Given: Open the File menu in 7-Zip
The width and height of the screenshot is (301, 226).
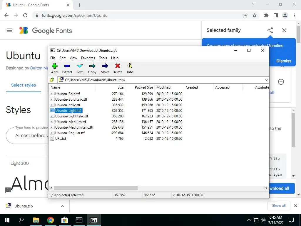Looking at the screenshot, I should pyautogui.click(x=53, y=58).
